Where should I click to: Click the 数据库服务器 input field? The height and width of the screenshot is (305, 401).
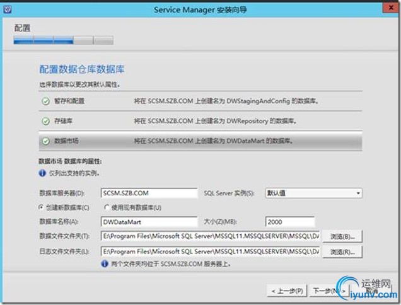point(149,193)
